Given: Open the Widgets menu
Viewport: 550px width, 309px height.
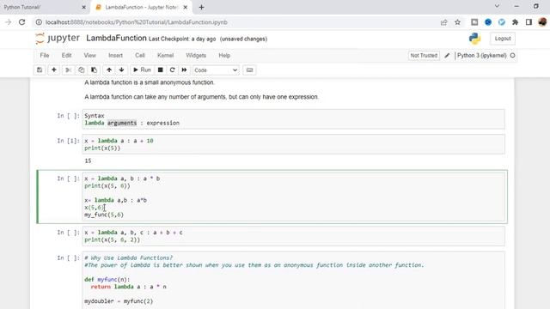Looking at the screenshot, I should (196, 55).
